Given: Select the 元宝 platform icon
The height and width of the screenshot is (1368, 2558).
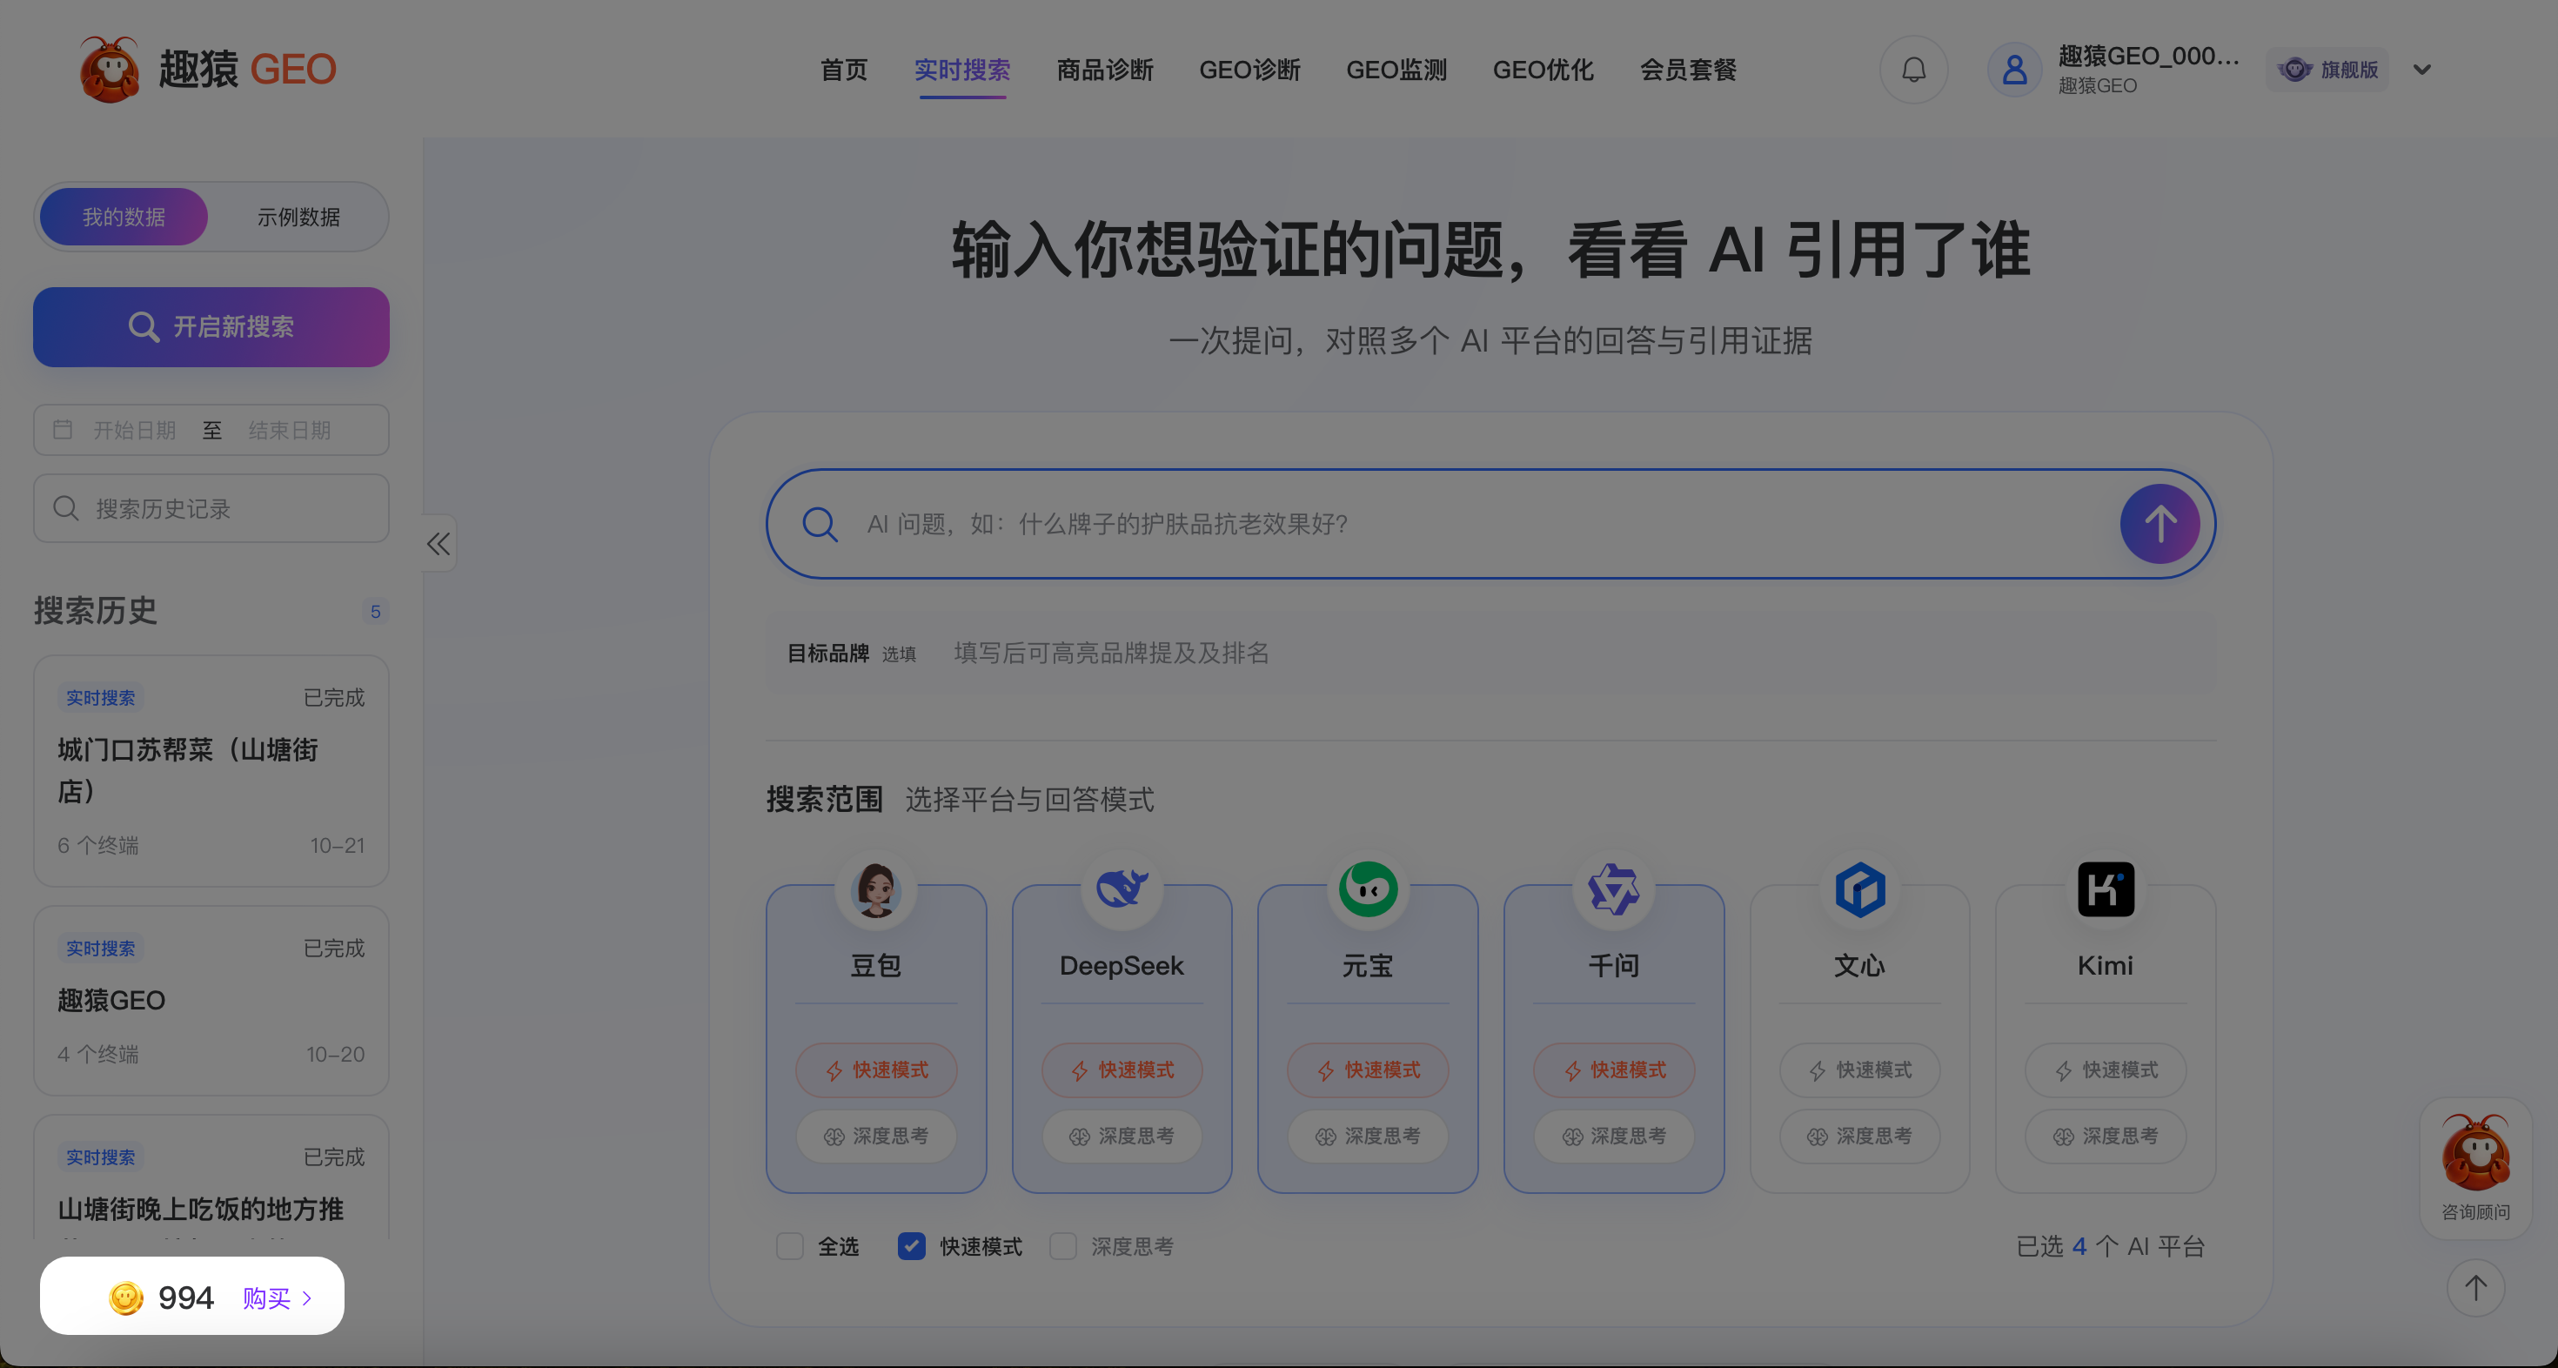Looking at the screenshot, I should click(x=1368, y=889).
